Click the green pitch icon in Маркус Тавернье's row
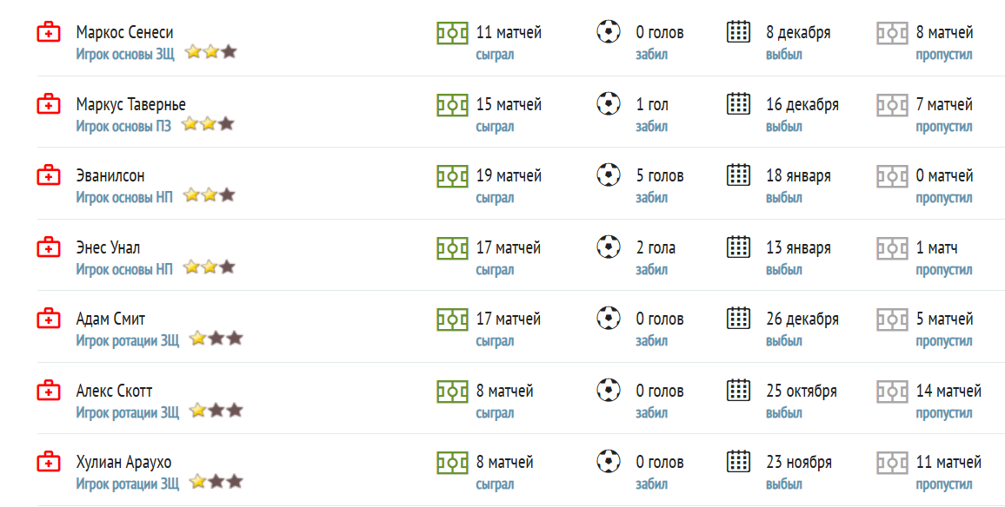Screen dimensions: 1005x507 452,104
